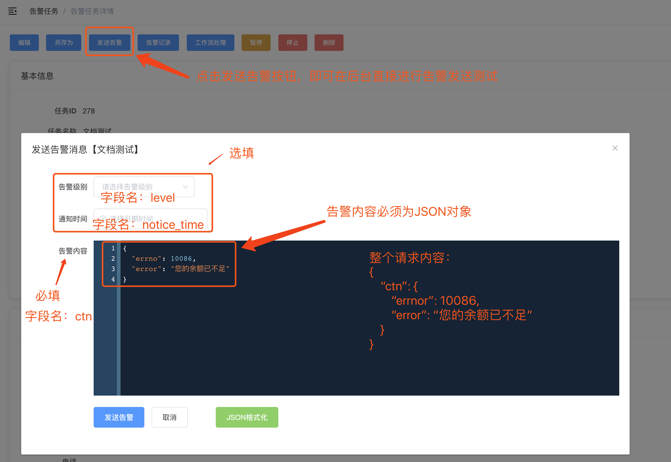The width and height of the screenshot is (671, 462).
Task: Click the 工作流处理 button
Action: (x=210, y=43)
